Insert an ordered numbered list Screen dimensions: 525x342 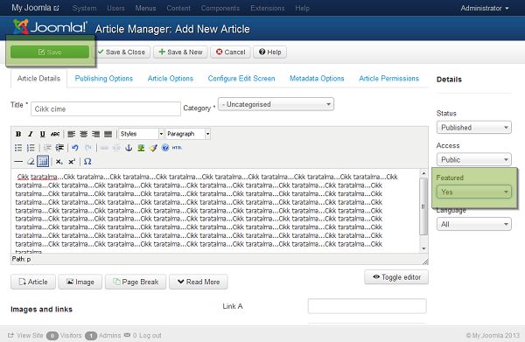tap(31, 148)
